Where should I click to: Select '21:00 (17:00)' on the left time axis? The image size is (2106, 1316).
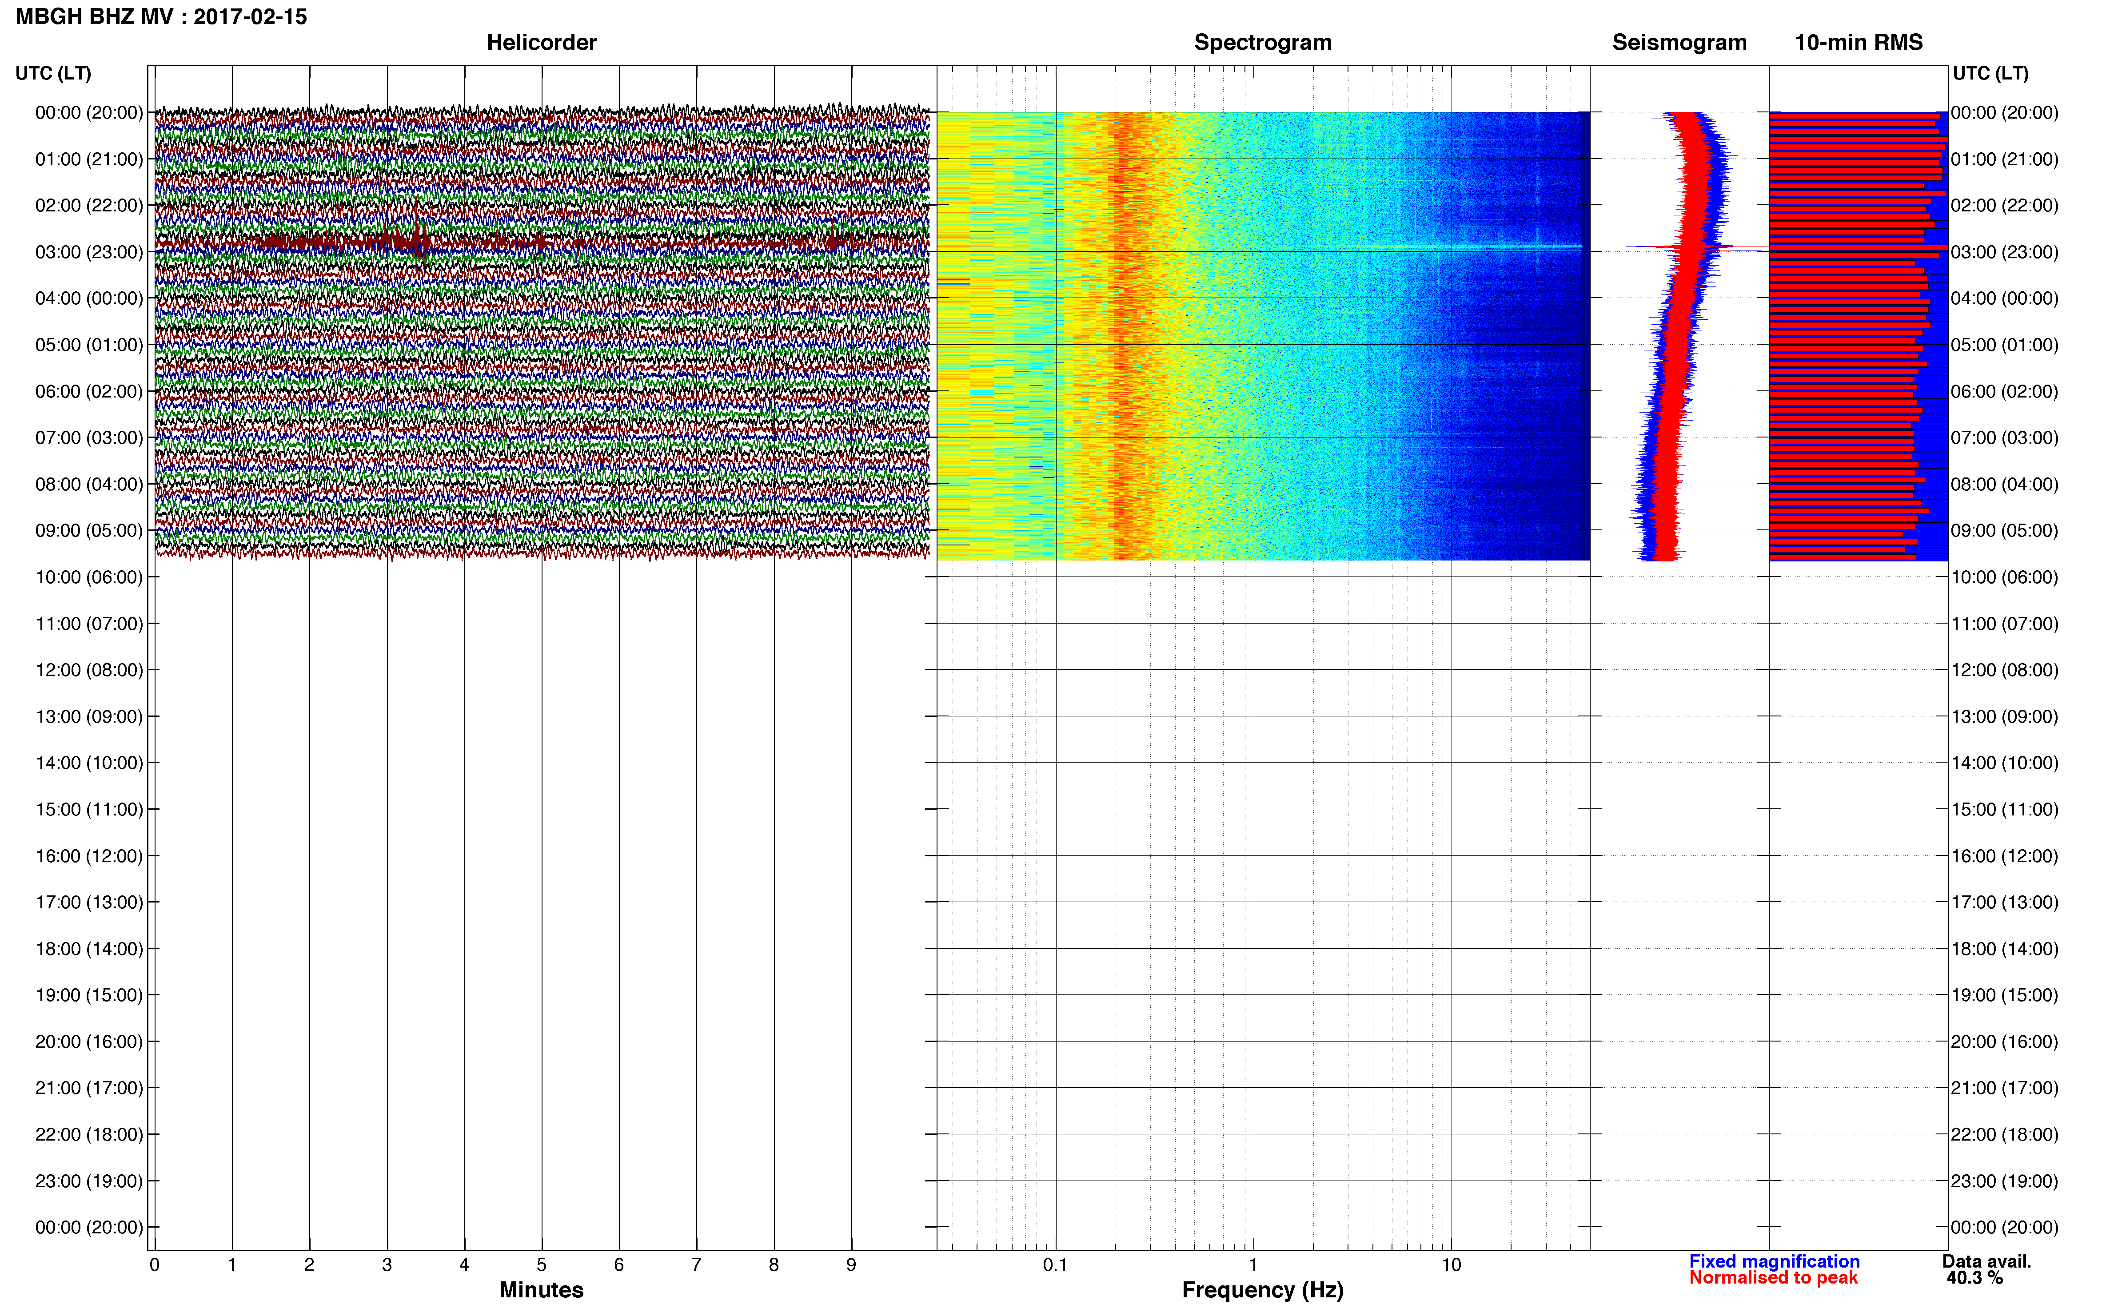coord(89,1088)
